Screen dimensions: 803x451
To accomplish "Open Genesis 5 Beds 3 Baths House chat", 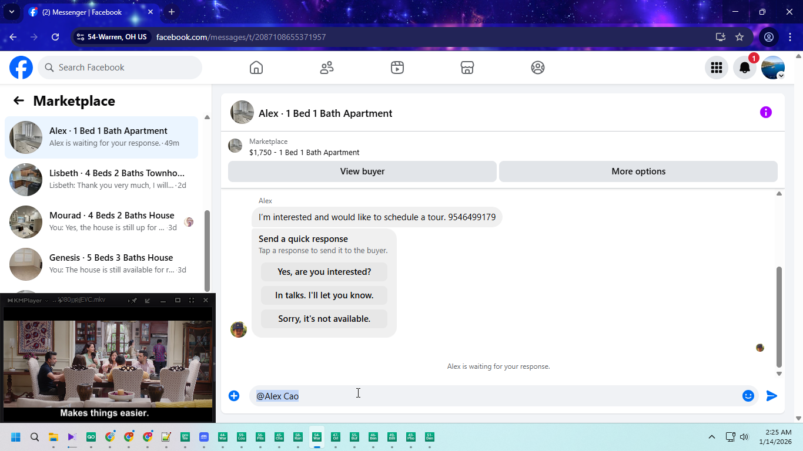I will pos(101,264).
